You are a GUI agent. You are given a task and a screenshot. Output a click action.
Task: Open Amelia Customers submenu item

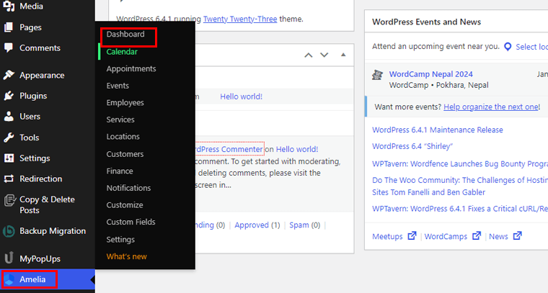125,154
